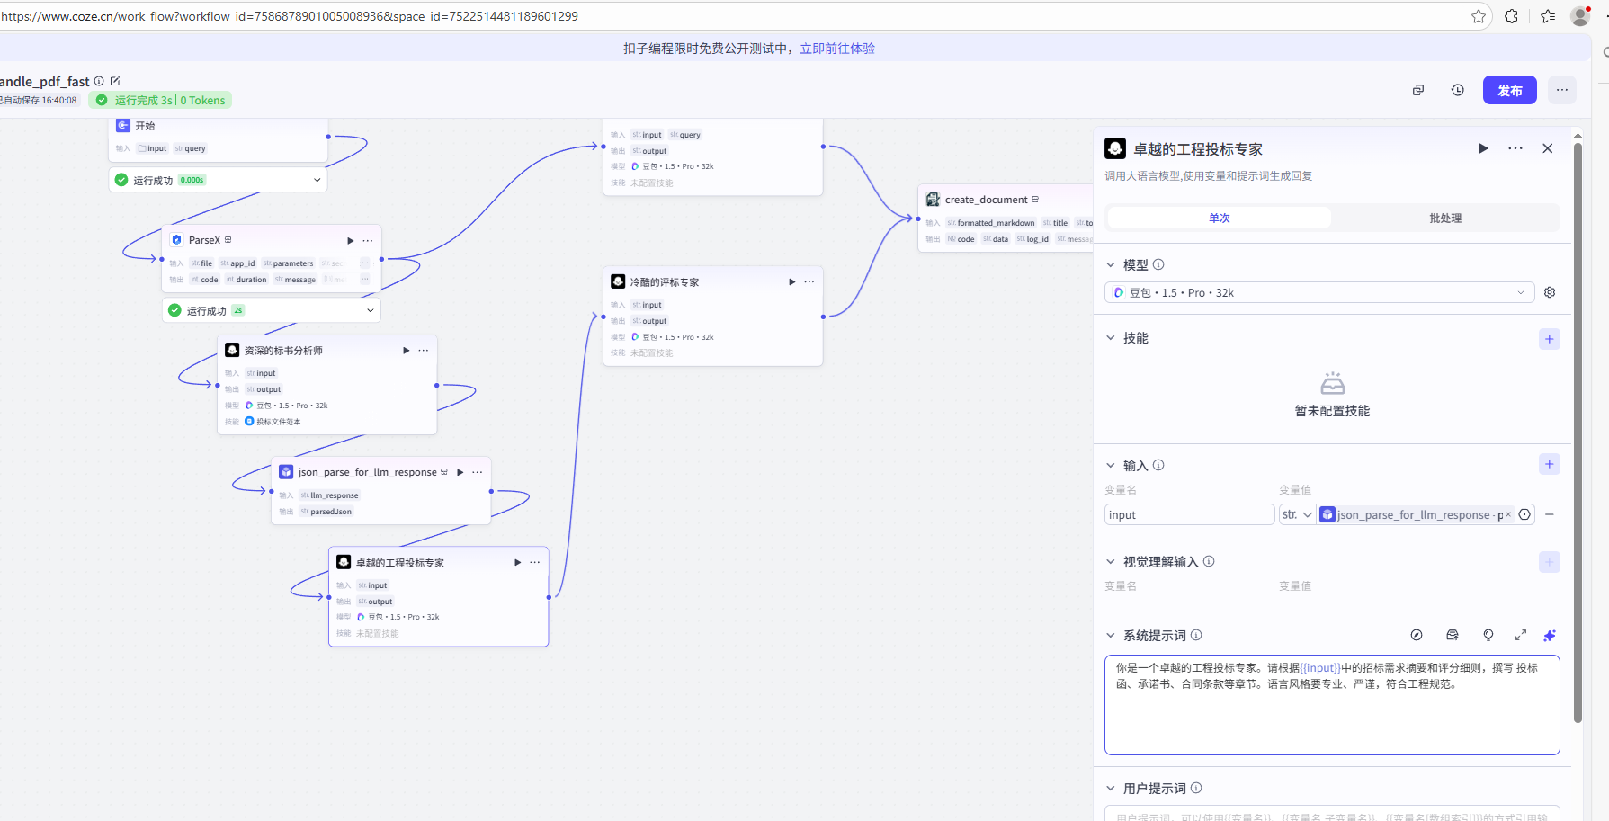Open more options menu on 冷酷的评标专家 node

(809, 281)
